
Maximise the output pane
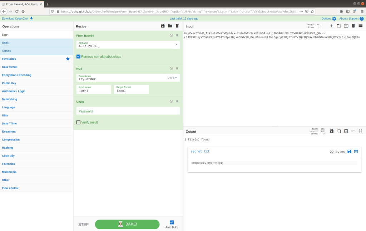pos(360,131)
